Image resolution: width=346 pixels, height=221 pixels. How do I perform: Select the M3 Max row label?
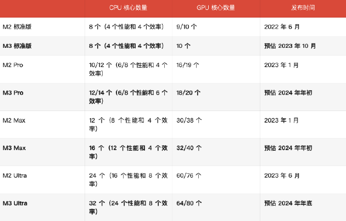coord(14,148)
